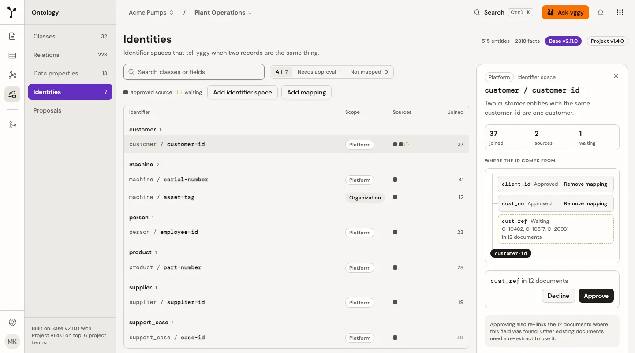Close the customer-id details panel
Viewport: 635px width, 353px height.
pos(616,76)
